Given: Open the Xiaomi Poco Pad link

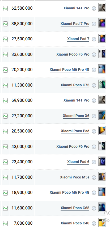Looking at the screenshot, I should pyautogui.click(x=75, y=131).
